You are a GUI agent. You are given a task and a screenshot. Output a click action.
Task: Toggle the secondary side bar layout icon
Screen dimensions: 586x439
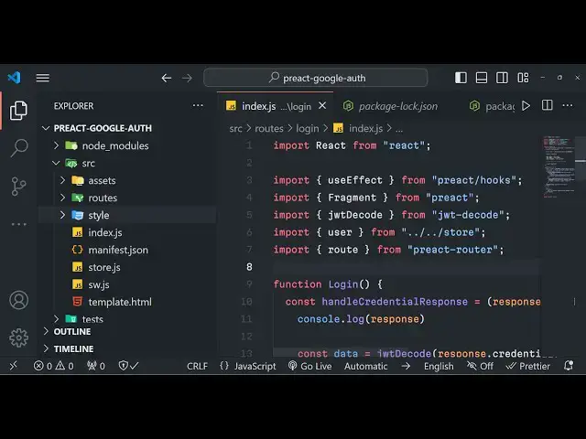[x=502, y=78]
